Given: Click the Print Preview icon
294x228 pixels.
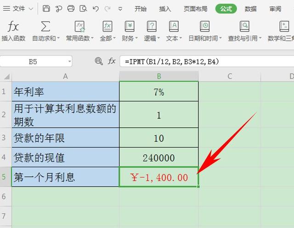Looking at the screenshot, I should point(83,9).
